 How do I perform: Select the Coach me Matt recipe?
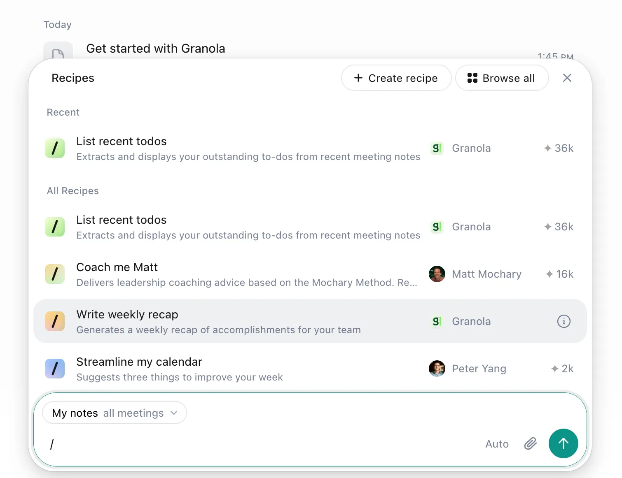(x=310, y=274)
